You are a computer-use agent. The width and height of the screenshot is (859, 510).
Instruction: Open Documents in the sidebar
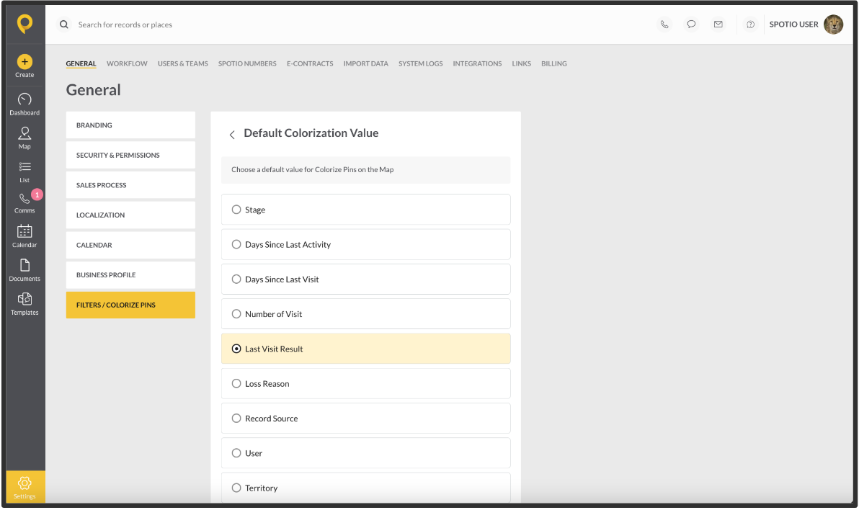[x=25, y=270]
